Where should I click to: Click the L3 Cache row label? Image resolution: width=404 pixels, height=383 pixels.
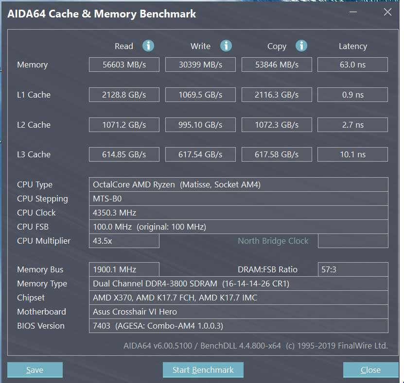click(34, 154)
